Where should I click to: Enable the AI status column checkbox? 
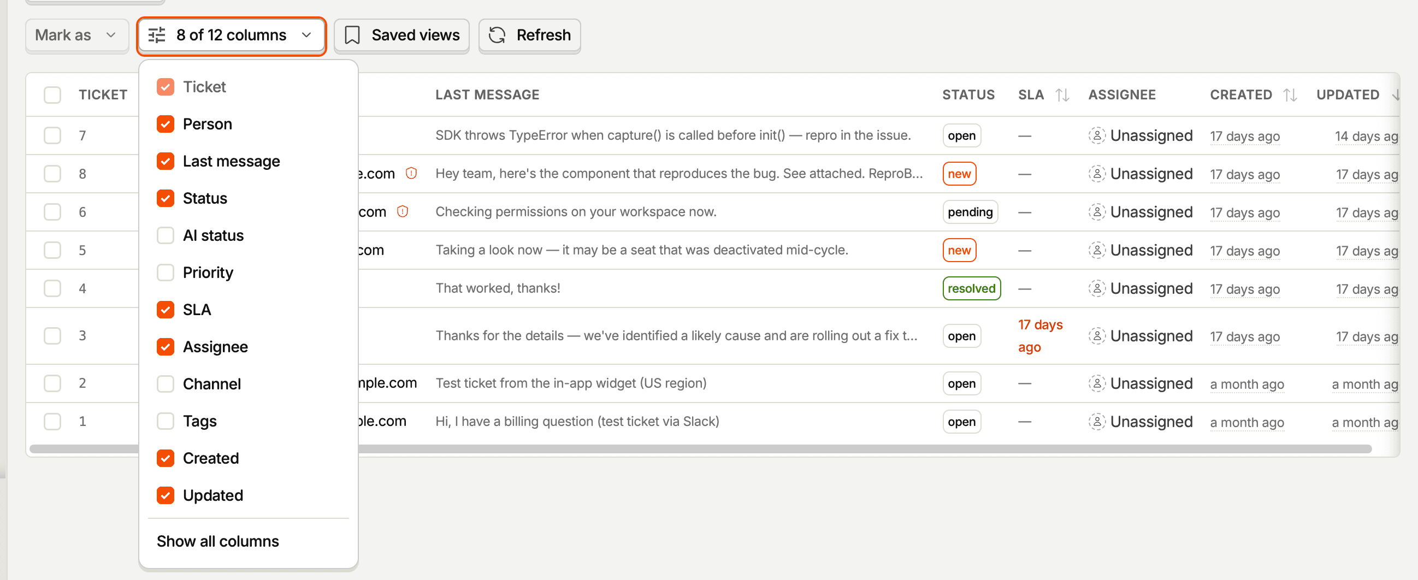165,235
